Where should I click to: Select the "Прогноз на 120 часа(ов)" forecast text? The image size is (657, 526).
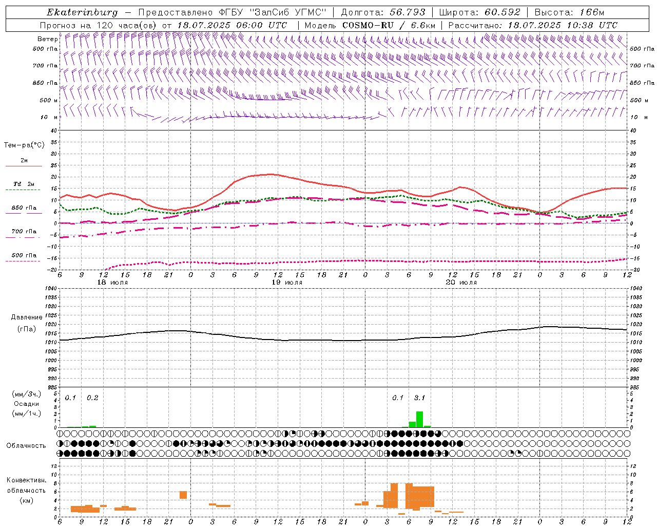(x=99, y=25)
